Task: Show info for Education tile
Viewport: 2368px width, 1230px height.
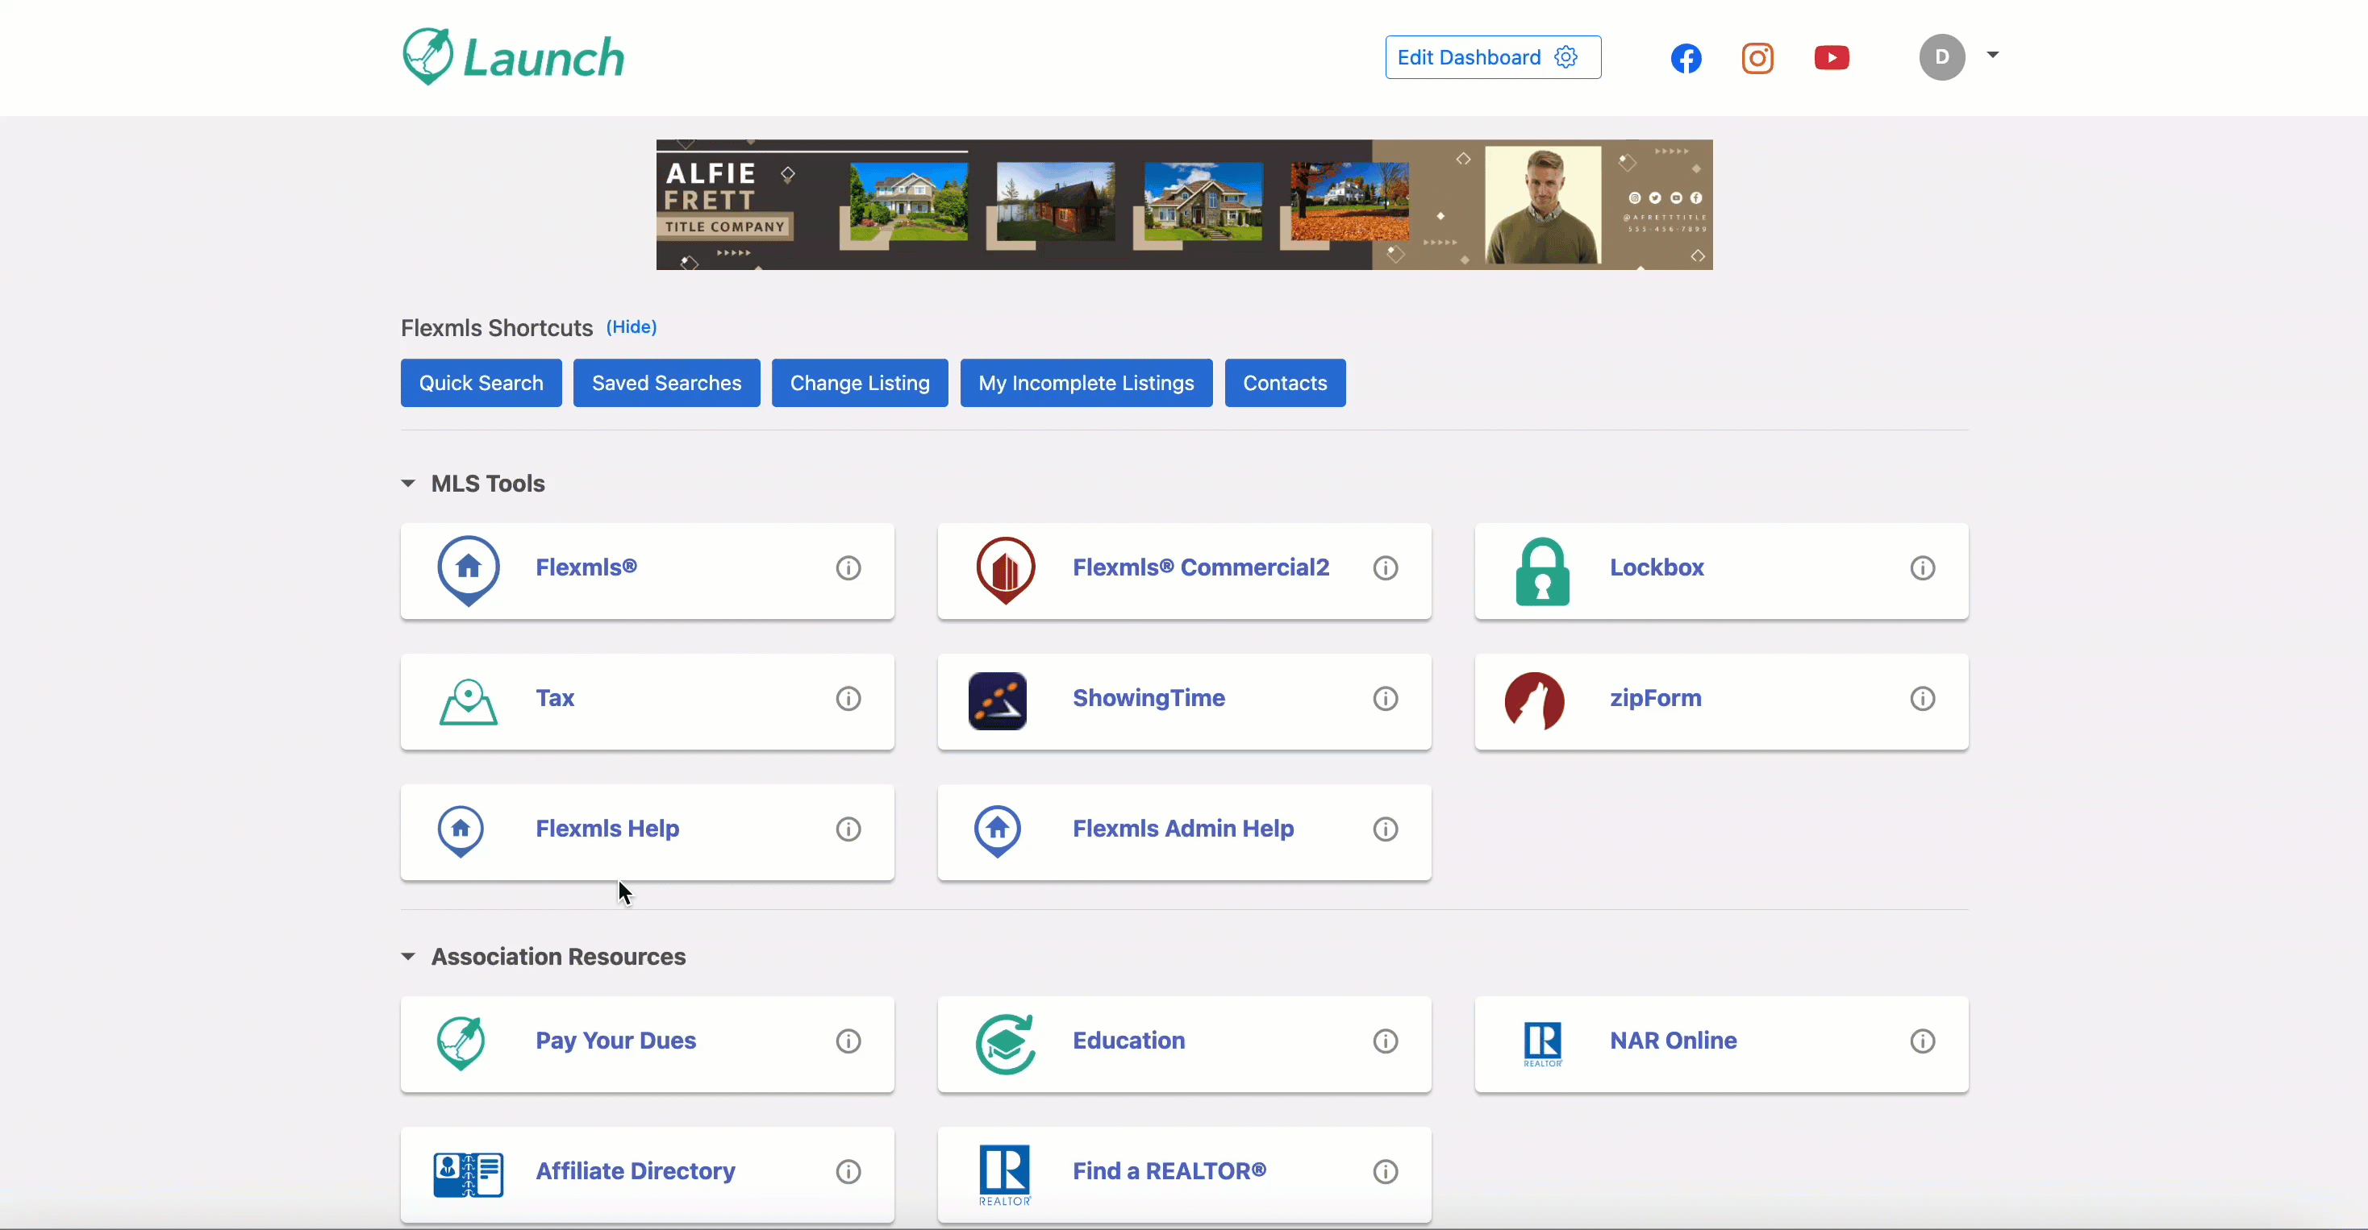Action: tap(1386, 1041)
